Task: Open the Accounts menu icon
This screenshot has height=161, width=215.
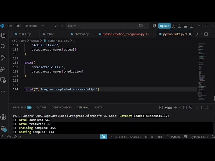Action: [3, 117]
